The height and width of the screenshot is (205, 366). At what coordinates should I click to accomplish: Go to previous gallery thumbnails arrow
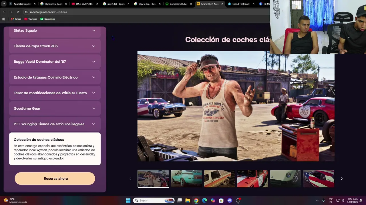tap(130, 179)
